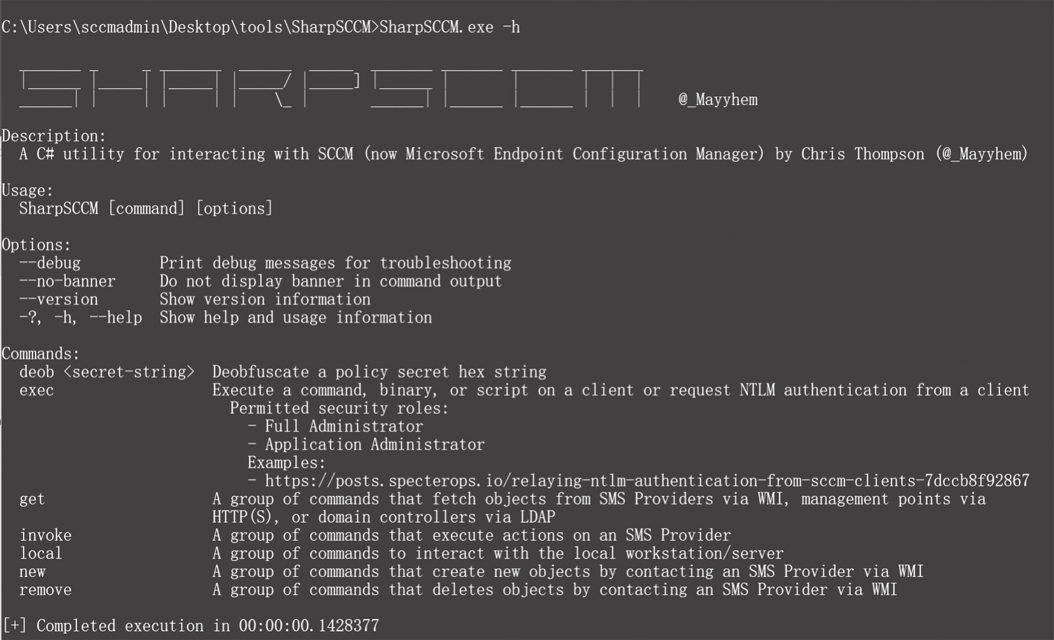Click the new command name
Image resolution: width=1054 pixels, height=640 pixels.
32,571
